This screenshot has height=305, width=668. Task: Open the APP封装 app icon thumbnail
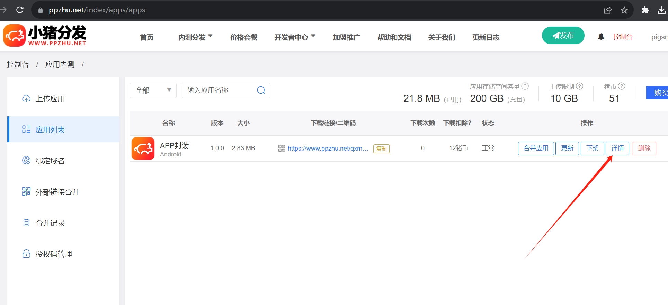[143, 149]
